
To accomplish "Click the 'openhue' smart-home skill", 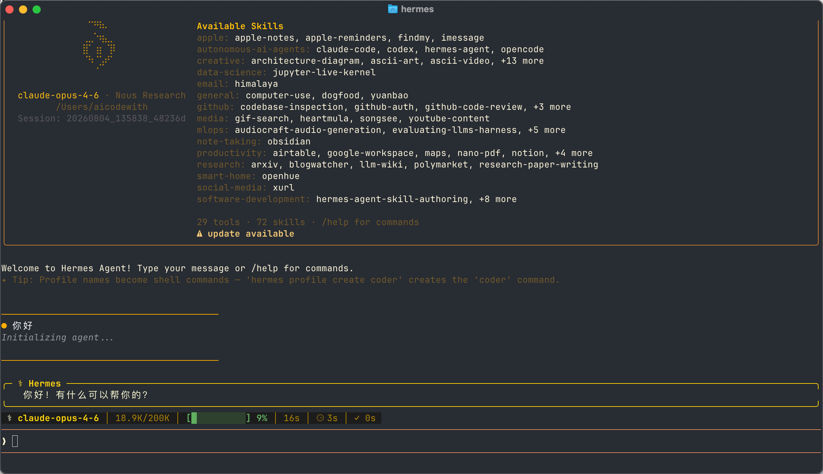I will 281,176.
